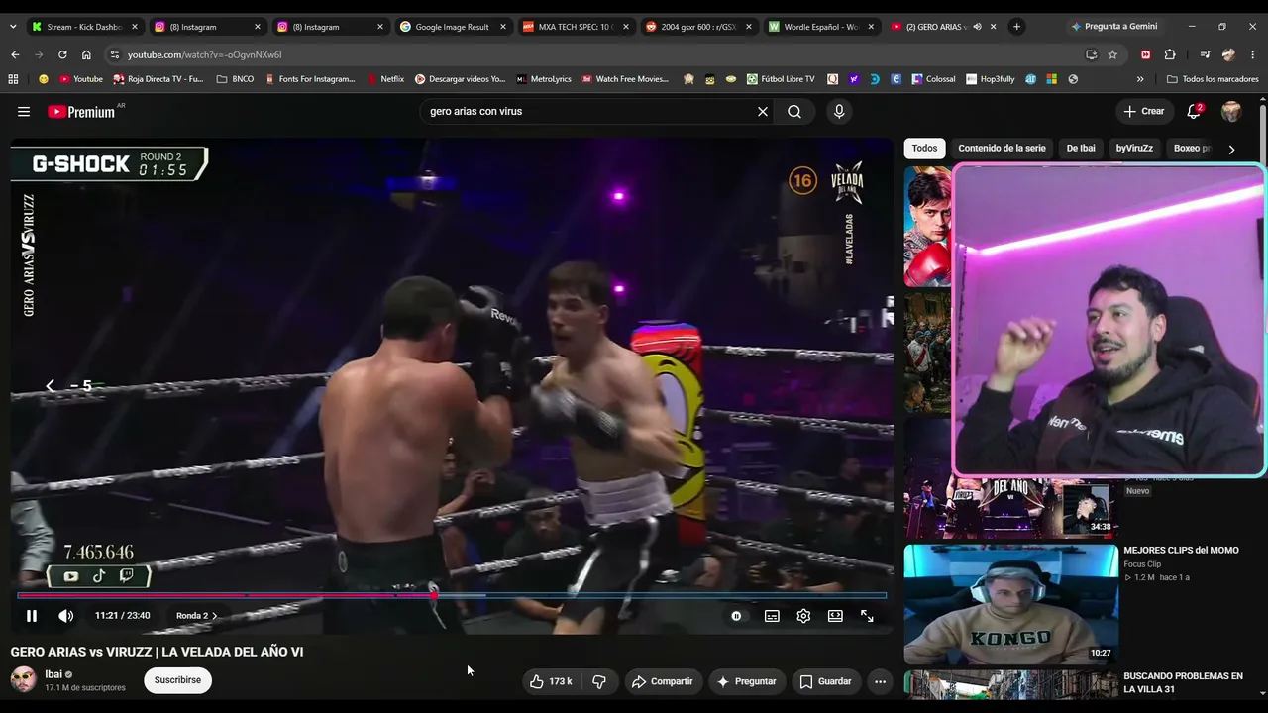Pause the video
The image size is (1268, 713).
coord(32,616)
